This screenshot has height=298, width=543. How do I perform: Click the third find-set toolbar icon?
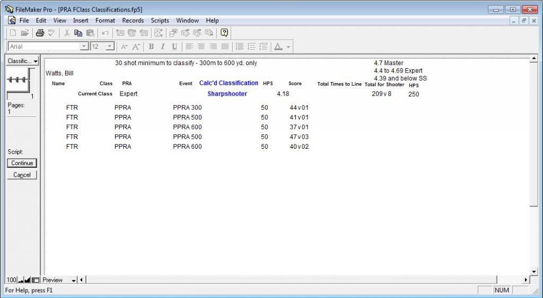tap(197, 33)
